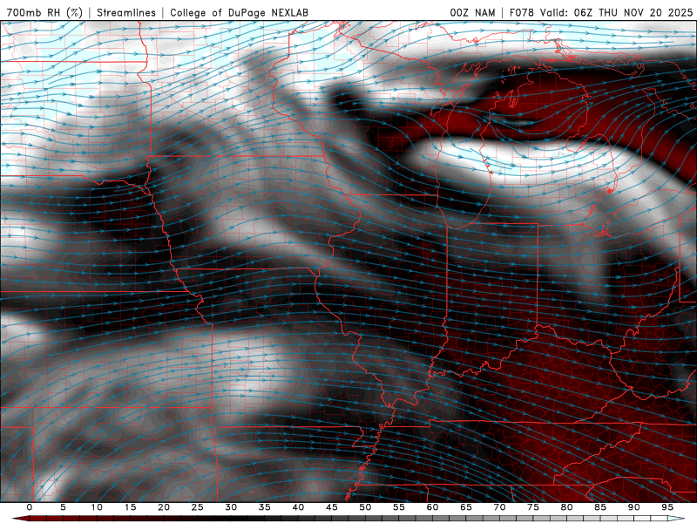Select the 75 value on color scale

coord(533,507)
